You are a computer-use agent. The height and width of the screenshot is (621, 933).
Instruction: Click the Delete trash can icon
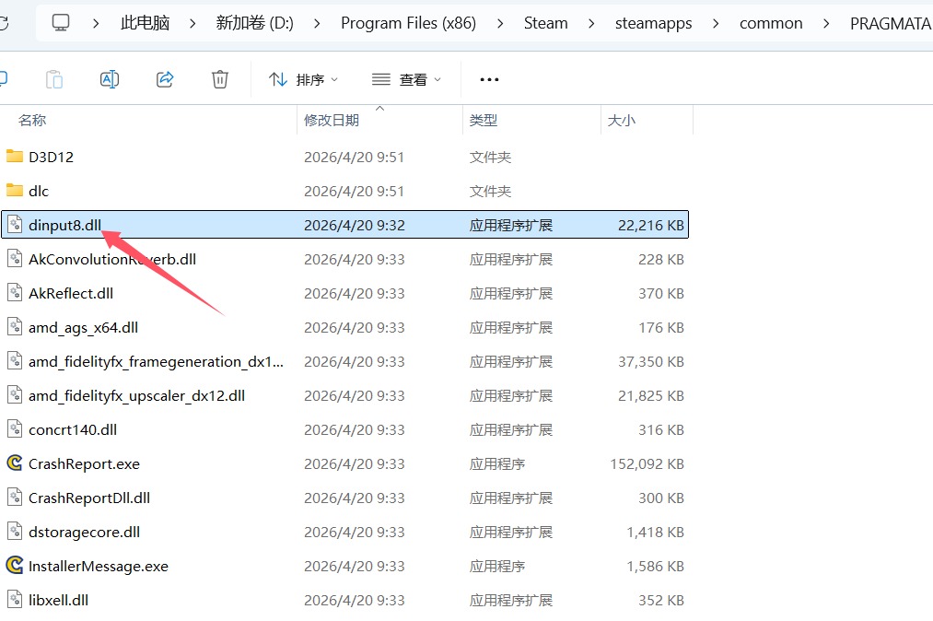[x=220, y=79]
